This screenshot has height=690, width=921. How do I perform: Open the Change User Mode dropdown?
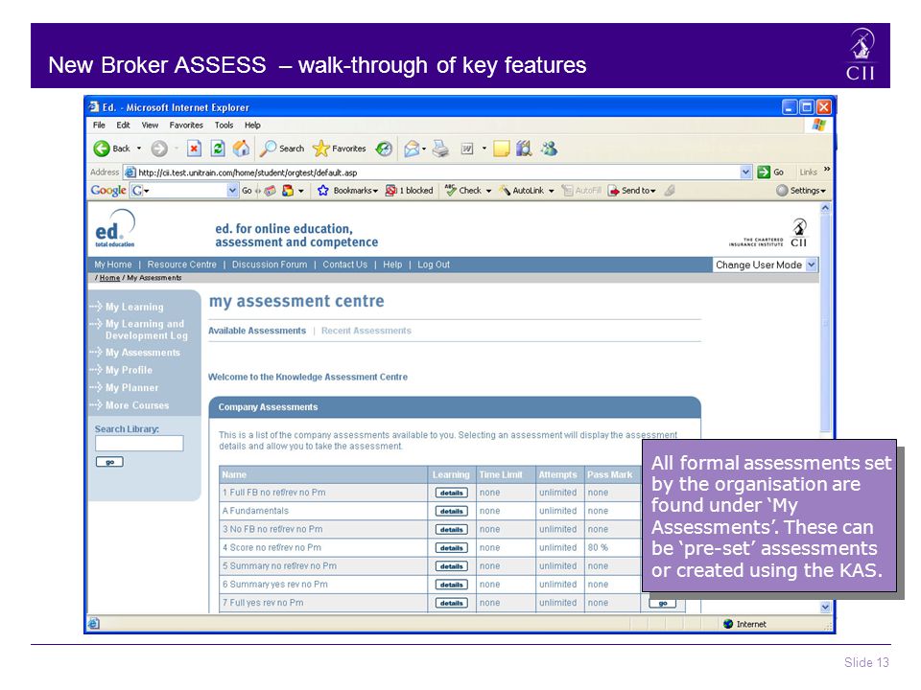coord(766,264)
